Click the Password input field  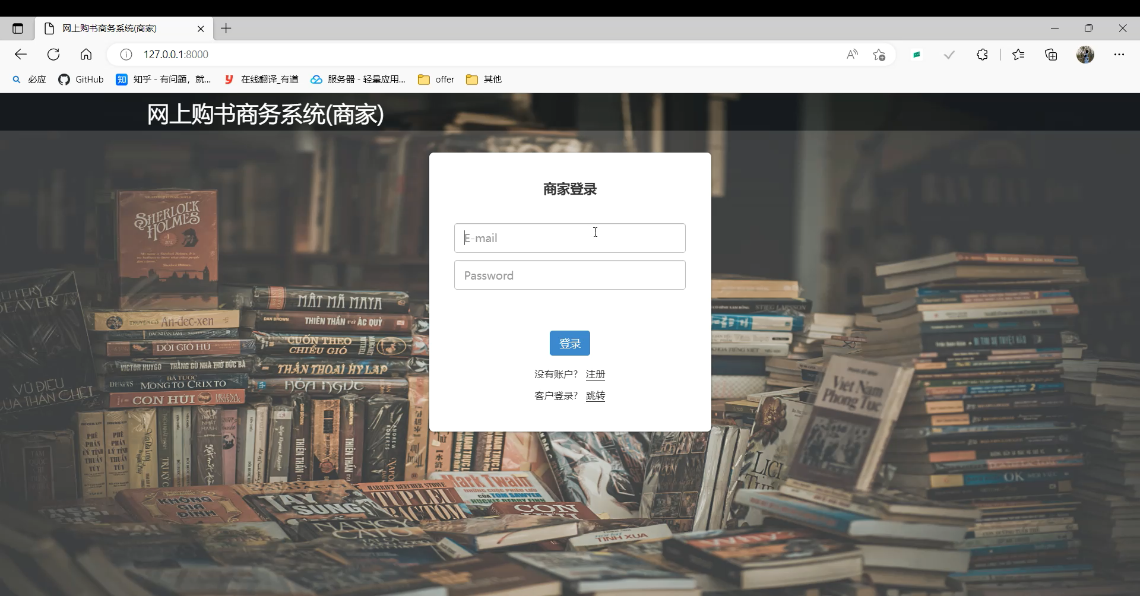pos(570,275)
